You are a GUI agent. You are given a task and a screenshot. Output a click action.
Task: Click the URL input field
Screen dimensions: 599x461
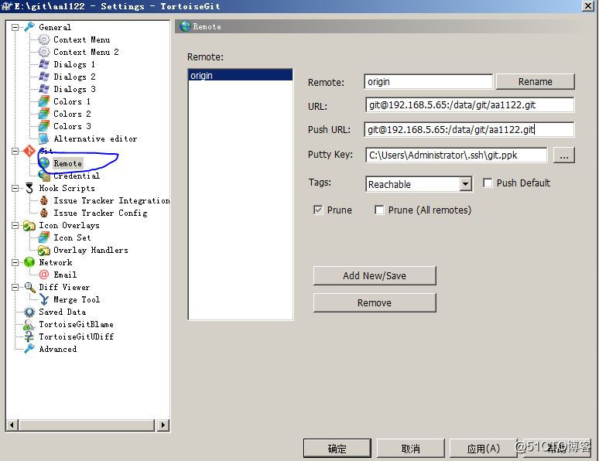coord(470,105)
